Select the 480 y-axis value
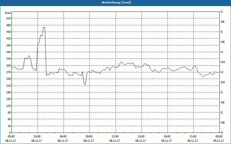Viewport: 231px width, 144px height. [x=9, y=25]
